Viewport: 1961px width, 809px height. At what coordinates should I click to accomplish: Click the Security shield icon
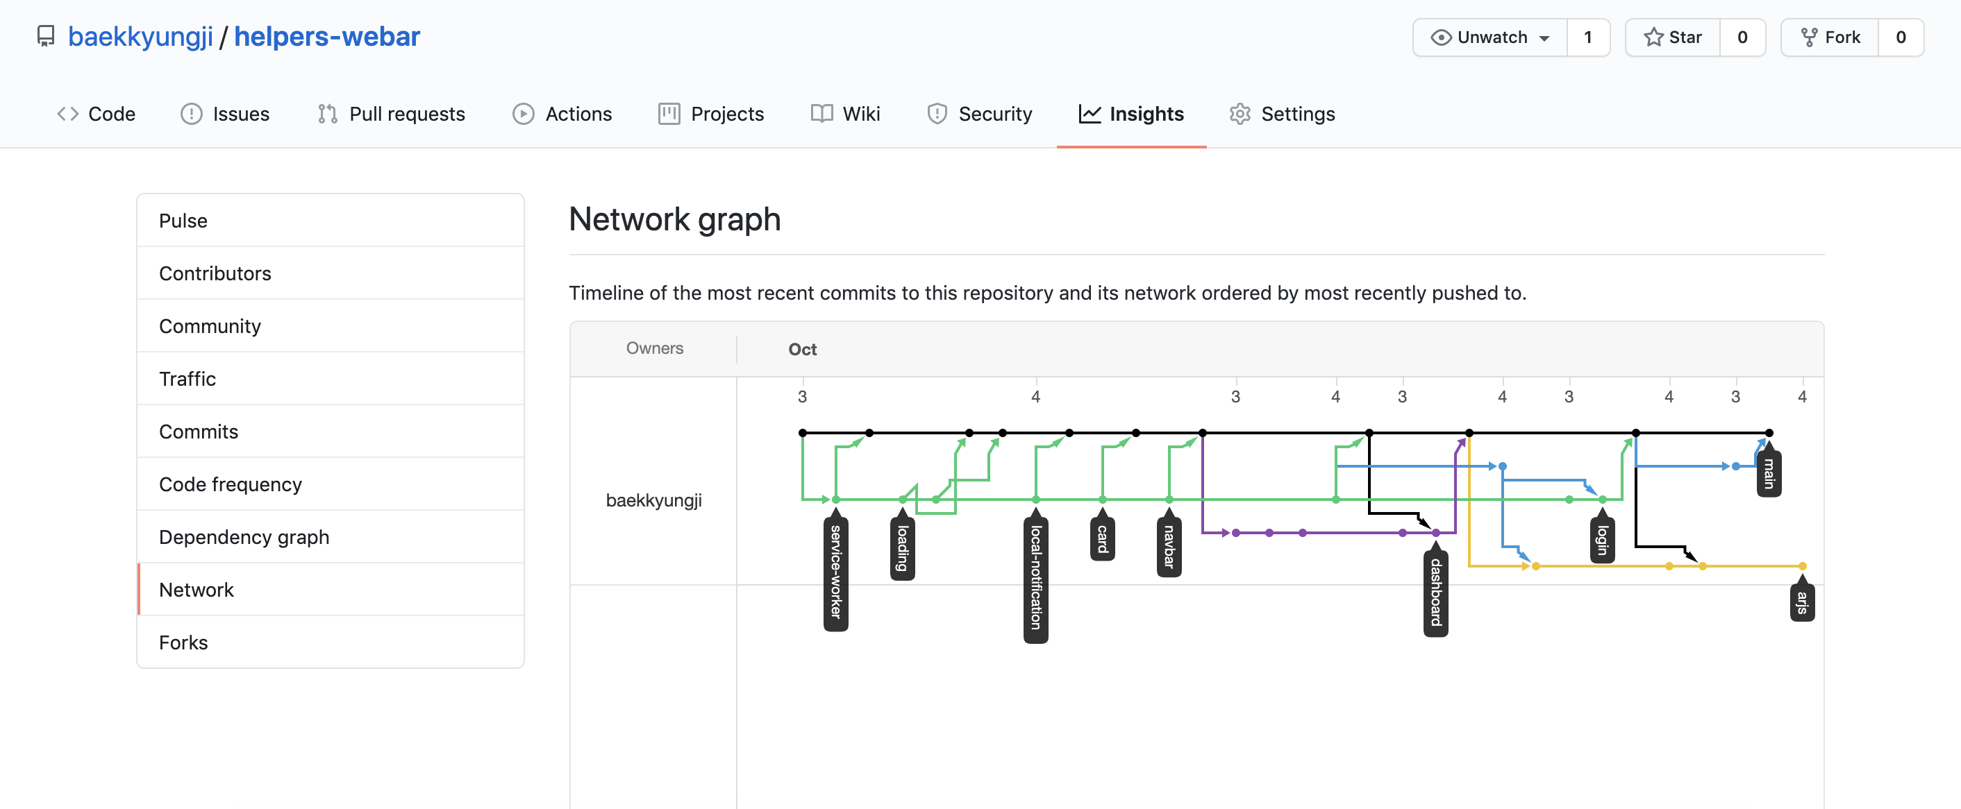tap(936, 114)
